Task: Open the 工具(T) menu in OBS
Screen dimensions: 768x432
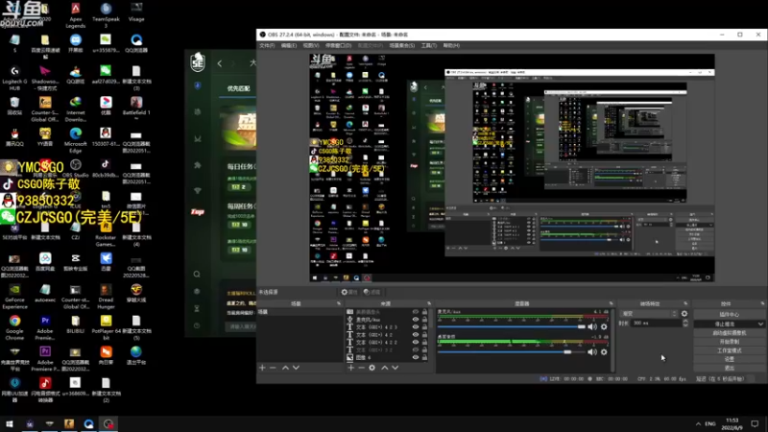Action: pyautogui.click(x=428, y=45)
